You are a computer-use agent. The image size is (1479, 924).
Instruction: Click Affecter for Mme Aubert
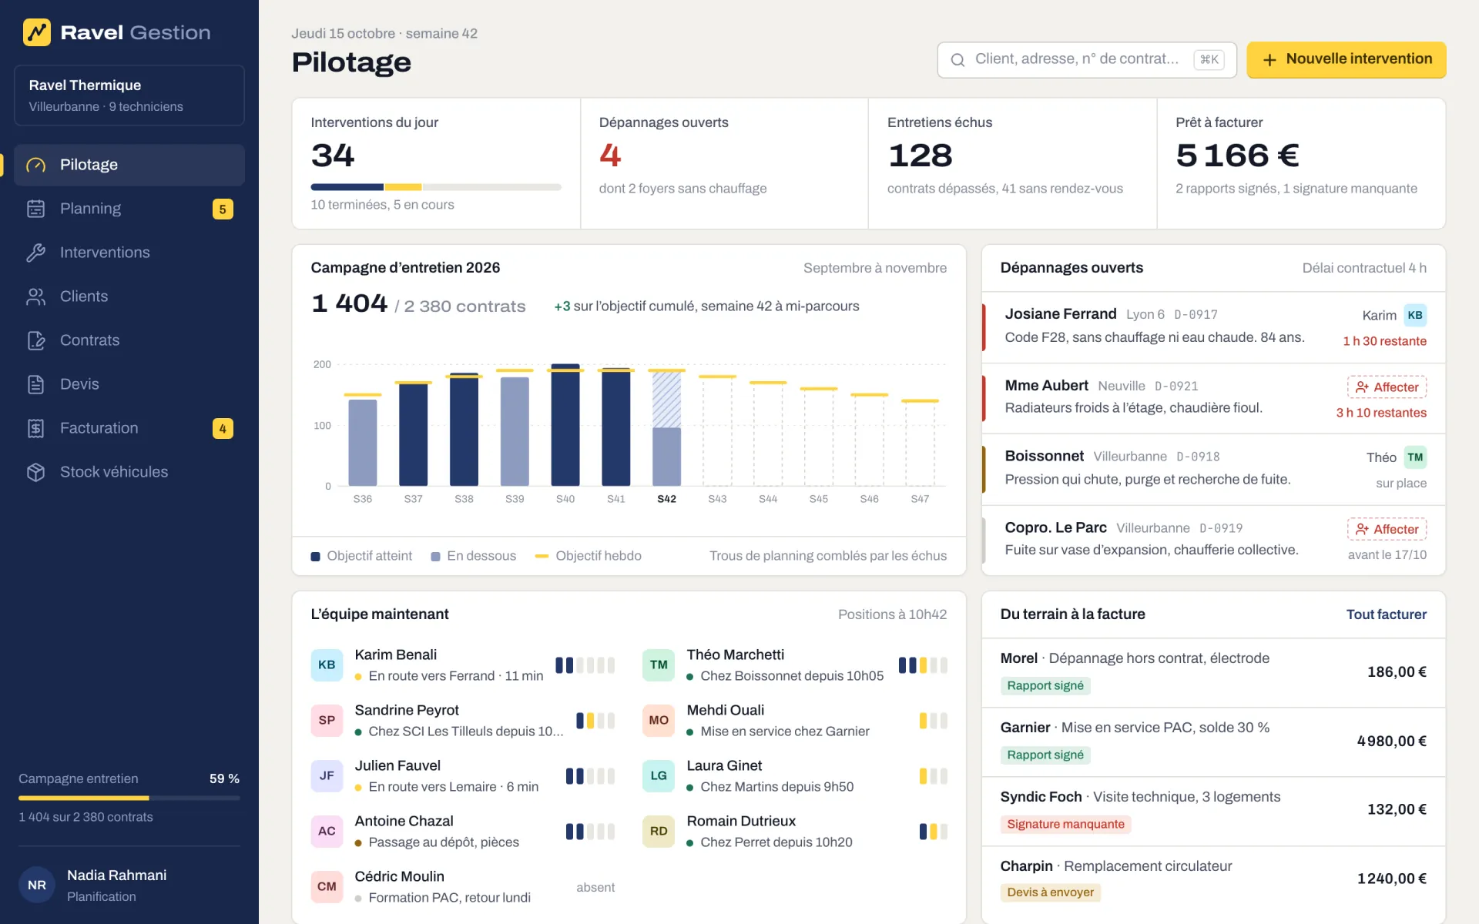(x=1387, y=387)
